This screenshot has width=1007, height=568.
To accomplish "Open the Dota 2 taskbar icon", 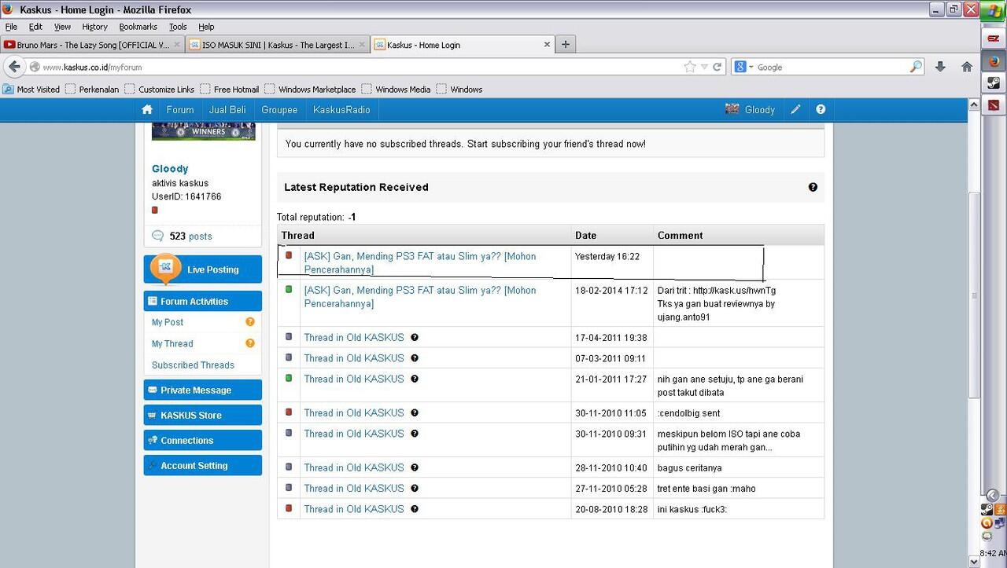I will coord(994,104).
